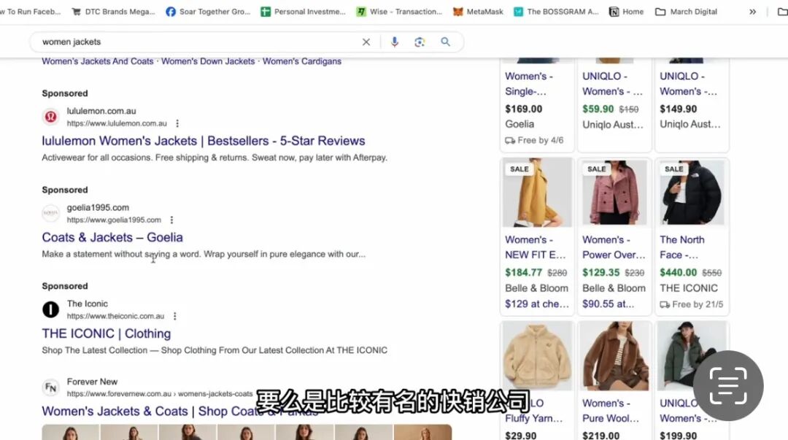Clear the search box with X icon
The image size is (788, 440).
(366, 42)
